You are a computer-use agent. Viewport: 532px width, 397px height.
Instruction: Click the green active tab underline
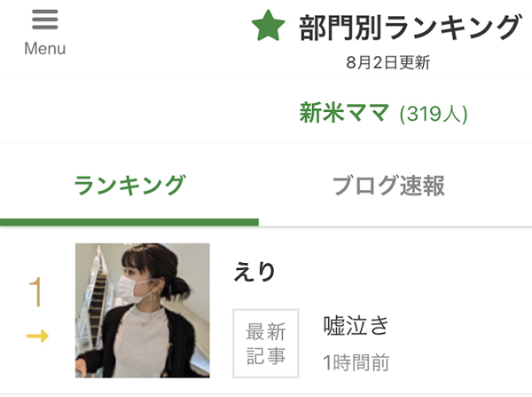(x=129, y=221)
